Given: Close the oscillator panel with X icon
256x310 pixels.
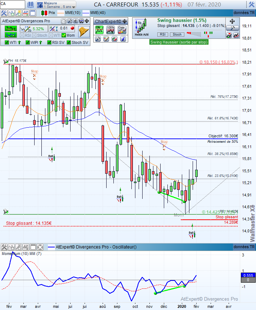Looking at the screenshot, I should coord(40,247).
